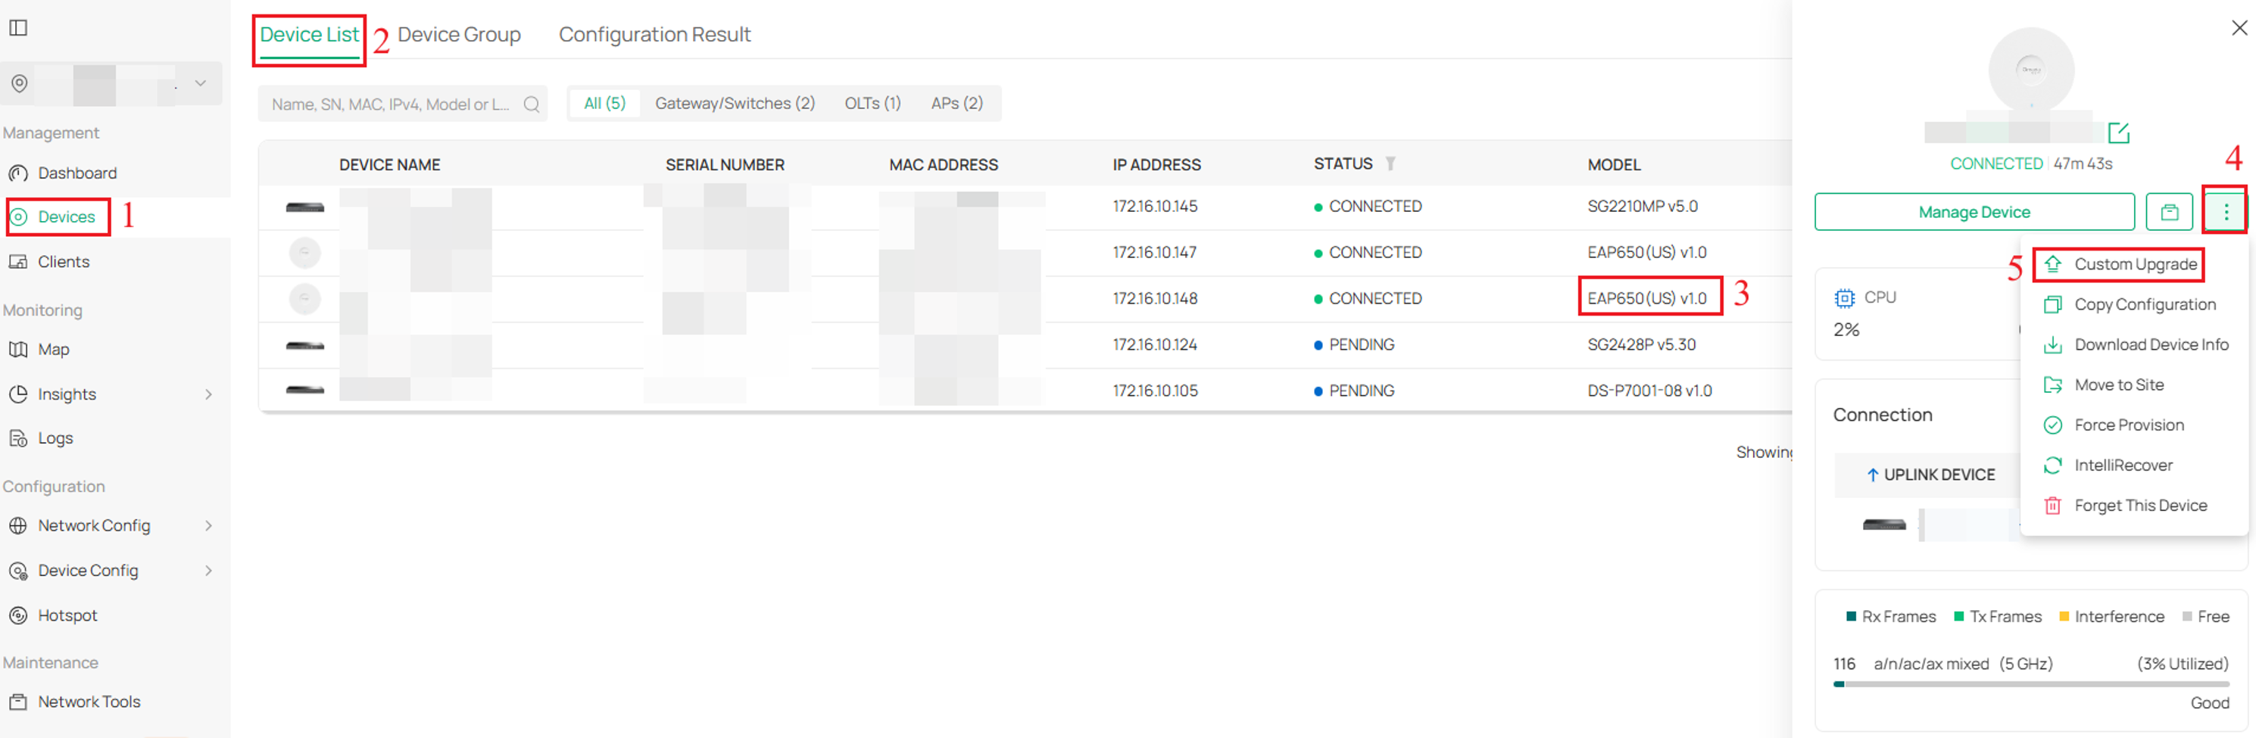The height and width of the screenshot is (738, 2256).
Task: Choose Custom Upgrade from the menu
Action: [2135, 264]
